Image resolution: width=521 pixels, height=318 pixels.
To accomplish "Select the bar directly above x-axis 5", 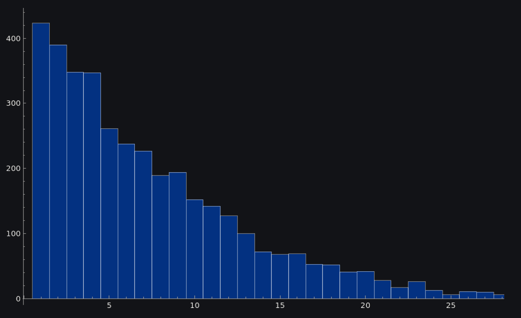I will click(109, 214).
